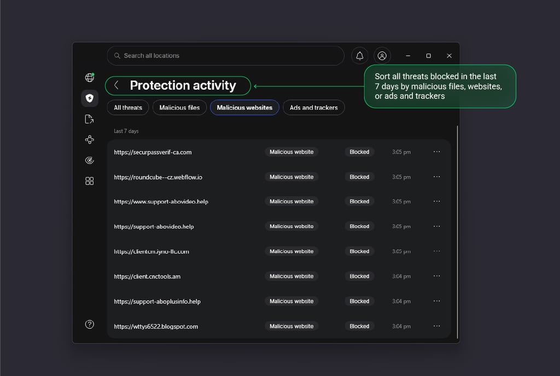
Task: Click Blocked badge for support-aboplusinfo.help
Action: [x=359, y=302]
